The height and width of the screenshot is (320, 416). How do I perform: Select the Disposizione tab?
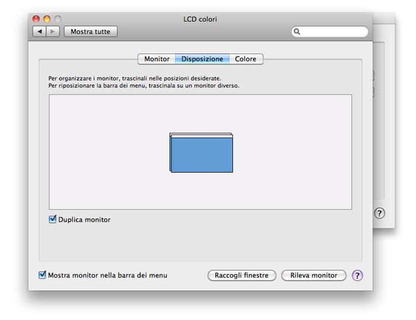202,59
